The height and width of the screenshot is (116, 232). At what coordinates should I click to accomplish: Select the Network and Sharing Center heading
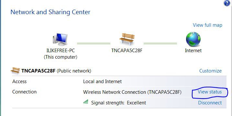[50, 12]
